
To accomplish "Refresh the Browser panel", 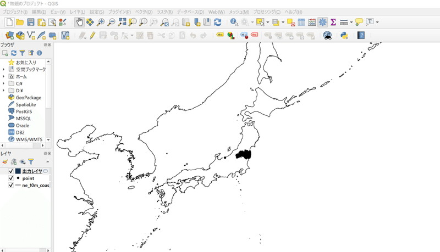I will point(13,53).
